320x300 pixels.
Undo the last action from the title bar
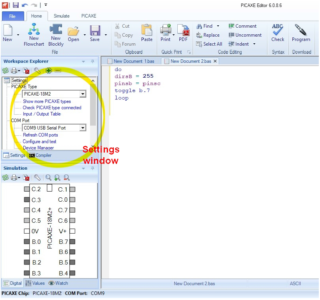(x=25, y=5)
